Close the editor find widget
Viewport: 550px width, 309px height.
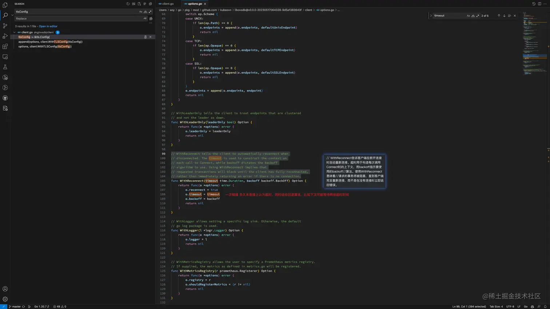click(x=515, y=16)
